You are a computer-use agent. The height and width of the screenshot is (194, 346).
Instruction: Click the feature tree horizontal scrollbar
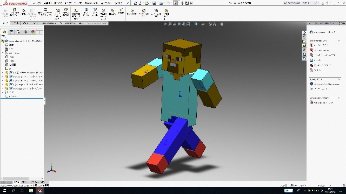click(16, 178)
